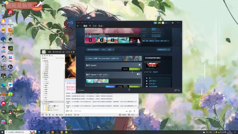Click the Follow (关注) button
This screenshot has width=238, height=134.
point(103,49)
